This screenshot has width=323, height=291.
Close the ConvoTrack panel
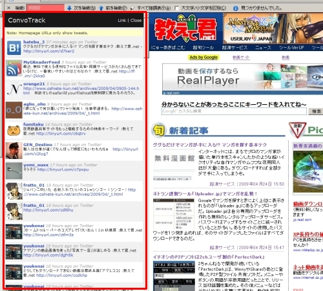click(136, 21)
